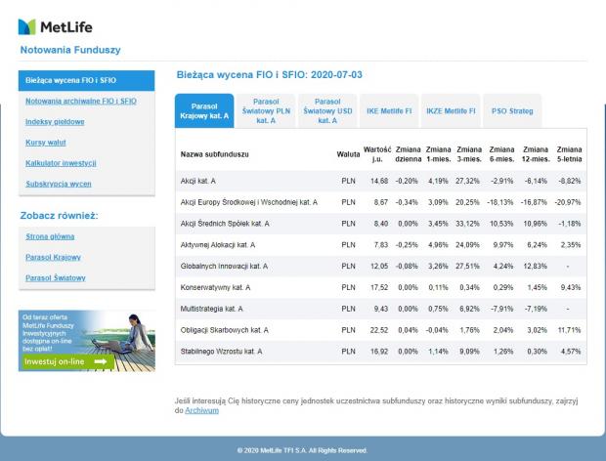Click value 22,52 for Obligacji Skarbowych

coord(379,330)
